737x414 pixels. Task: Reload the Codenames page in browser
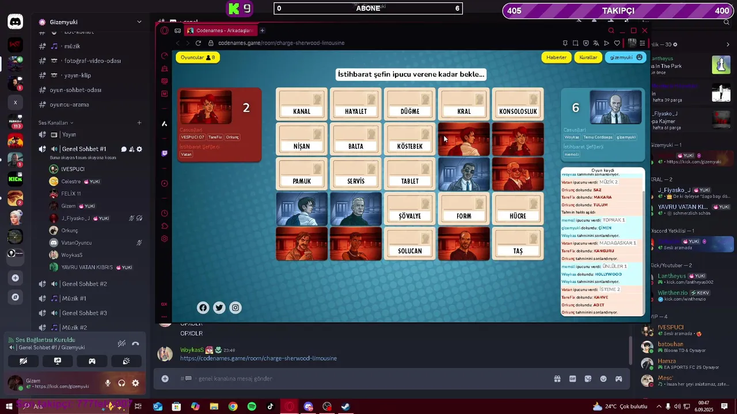coord(198,43)
